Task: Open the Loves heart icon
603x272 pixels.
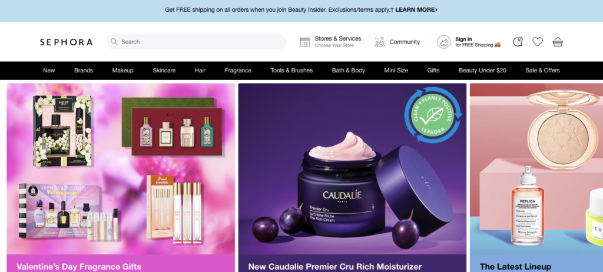Action: [537, 42]
